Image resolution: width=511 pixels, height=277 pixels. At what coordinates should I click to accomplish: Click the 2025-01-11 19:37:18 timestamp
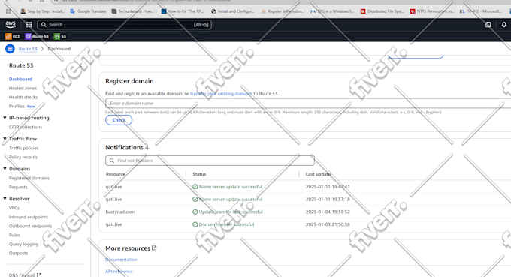click(328, 199)
